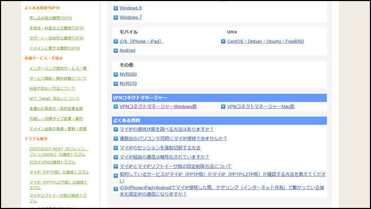Click arrow icon beside マイIPソフトイーサ版の設定削除方法
This screenshot has height=209, width=371.
point(116,167)
